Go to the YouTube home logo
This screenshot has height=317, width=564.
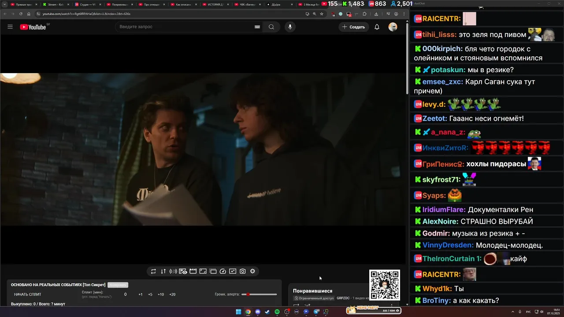tap(33, 27)
